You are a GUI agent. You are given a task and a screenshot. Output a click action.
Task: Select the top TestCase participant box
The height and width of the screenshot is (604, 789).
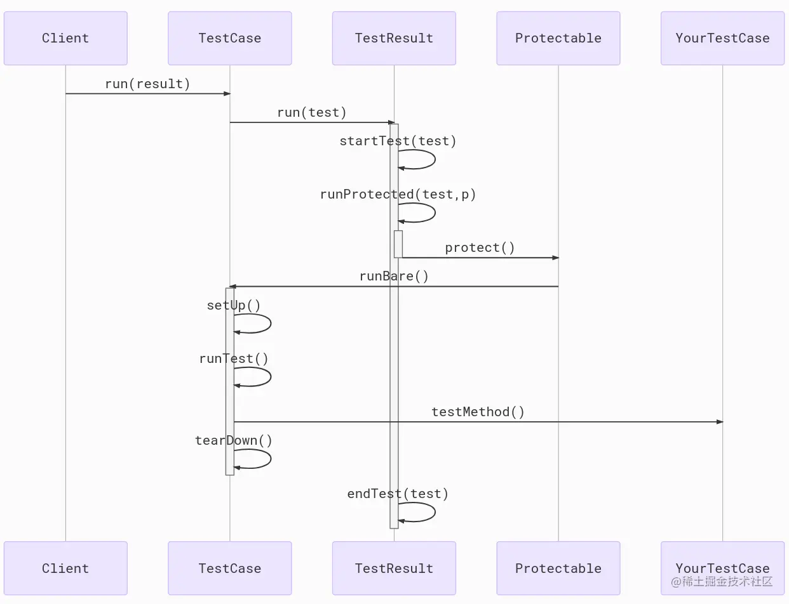point(229,38)
